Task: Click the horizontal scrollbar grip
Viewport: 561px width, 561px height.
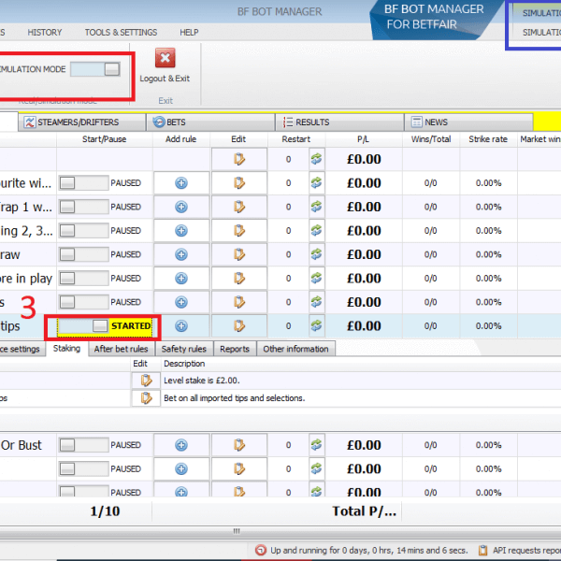Action: (x=237, y=531)
